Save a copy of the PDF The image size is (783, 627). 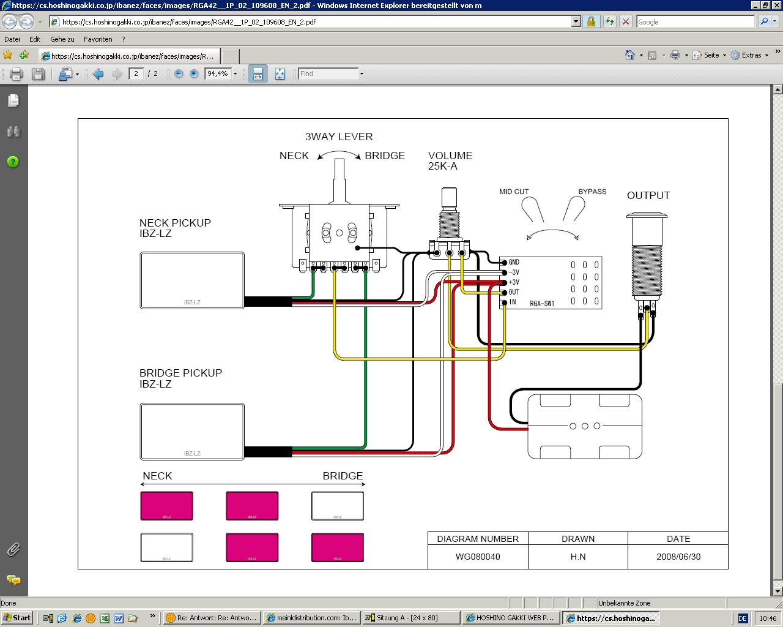38,74
